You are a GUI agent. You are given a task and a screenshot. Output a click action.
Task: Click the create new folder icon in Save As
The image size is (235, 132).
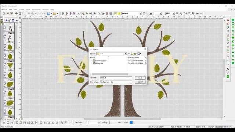135,54
